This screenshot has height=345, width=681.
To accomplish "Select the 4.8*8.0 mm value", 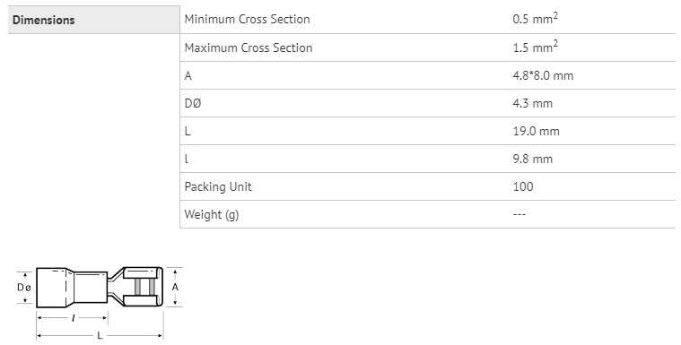I will click(x=543, y=75).
